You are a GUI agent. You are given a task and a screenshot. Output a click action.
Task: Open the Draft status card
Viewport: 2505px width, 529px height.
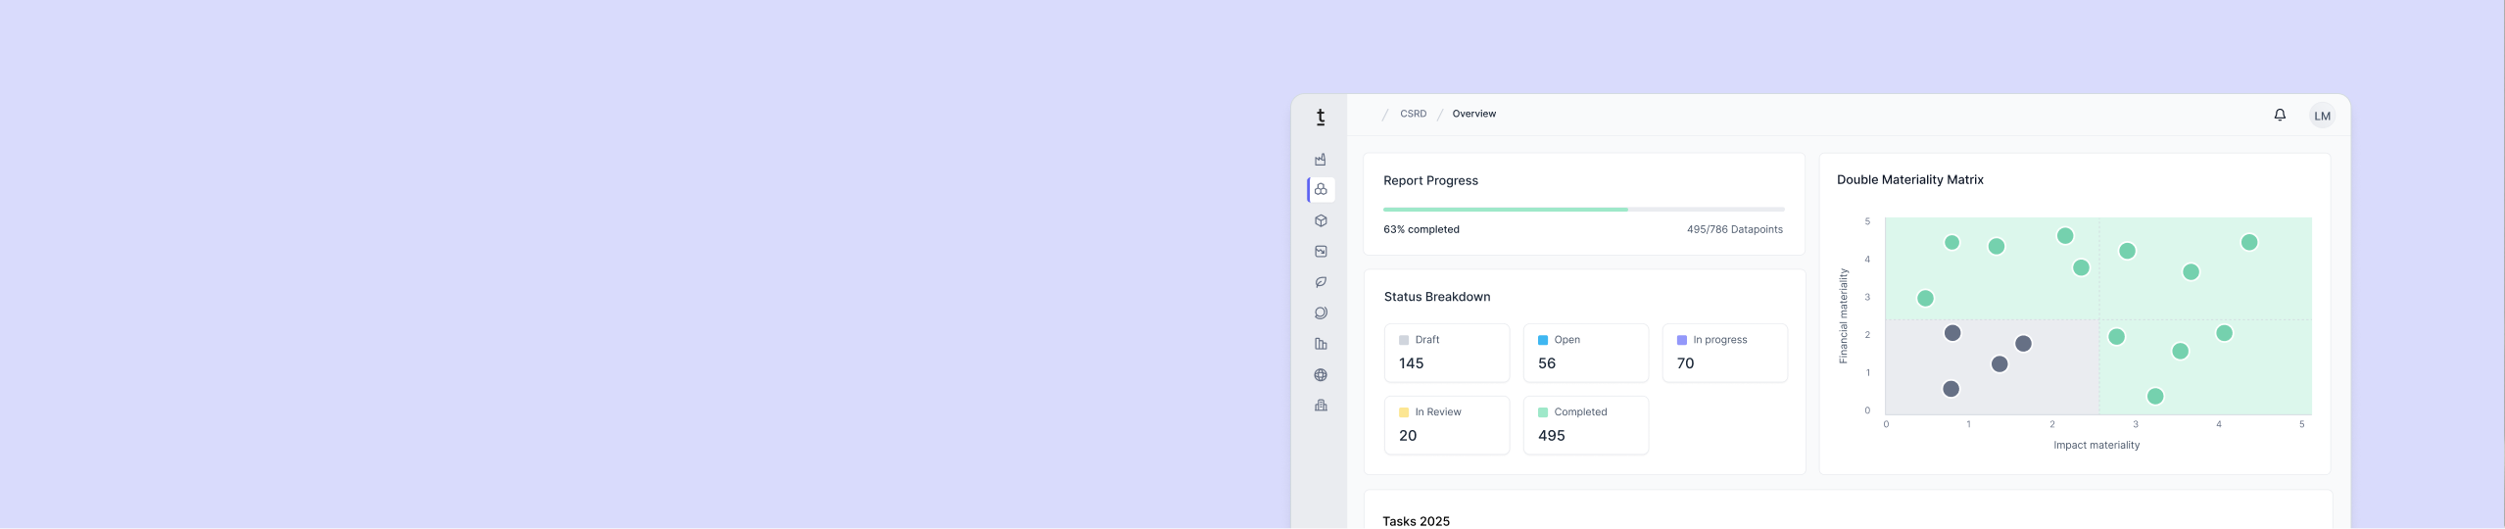1447,353
